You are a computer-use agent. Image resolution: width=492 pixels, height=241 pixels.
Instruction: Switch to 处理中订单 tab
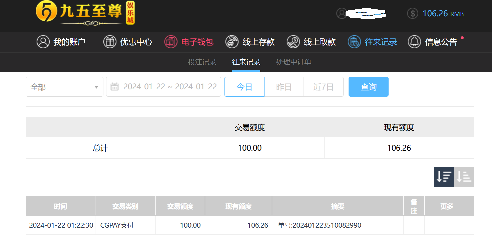point(294,62)
